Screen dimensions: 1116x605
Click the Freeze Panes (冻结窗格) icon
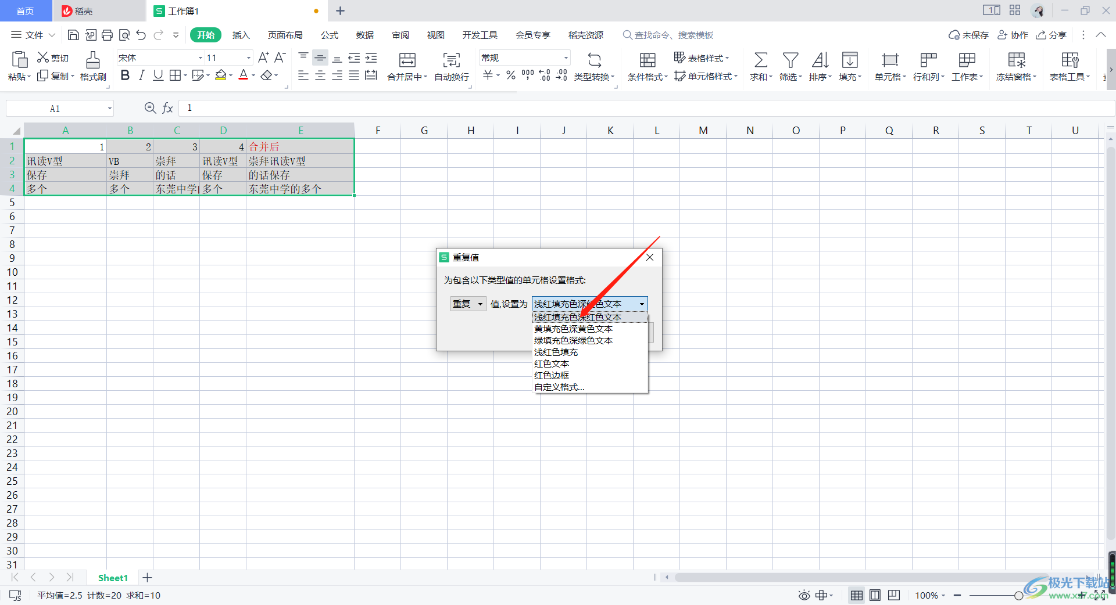pyautogui.click(x=1016, y=60)
